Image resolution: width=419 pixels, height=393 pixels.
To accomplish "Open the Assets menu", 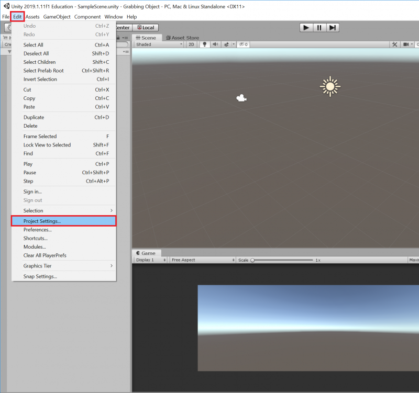I will tap(32, 17).
